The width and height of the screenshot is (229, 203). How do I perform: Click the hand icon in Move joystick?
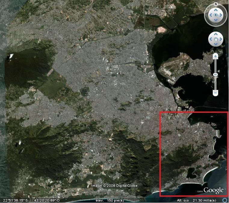(x=215, y=39)
